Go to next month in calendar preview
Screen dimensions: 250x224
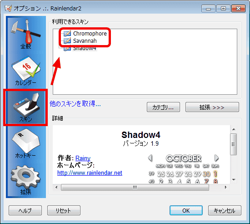click(x=216, y=158)
